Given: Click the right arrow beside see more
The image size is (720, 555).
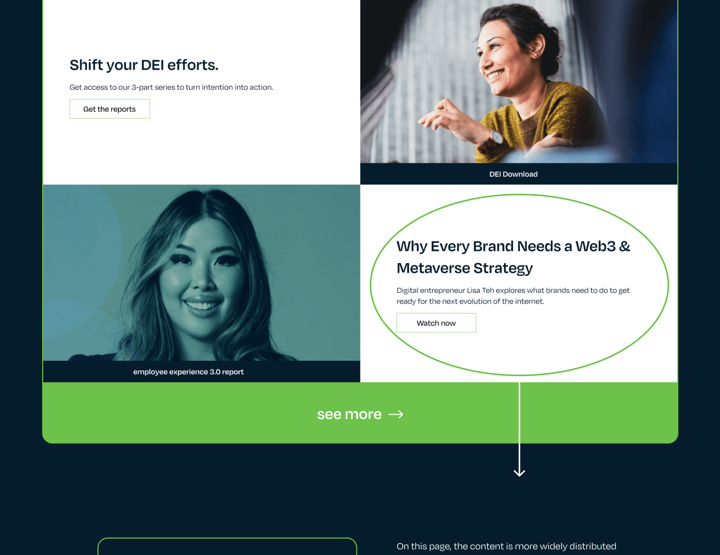Looking at the screenshot, I should tap(395, 414).
